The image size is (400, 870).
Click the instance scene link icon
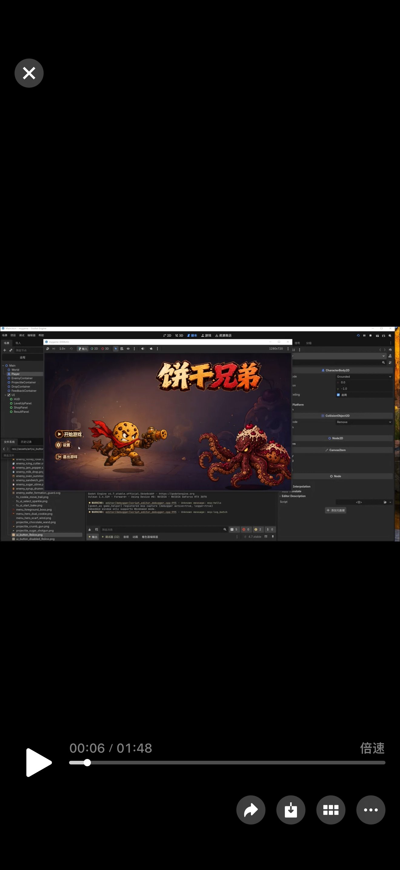tap(11, 350)
